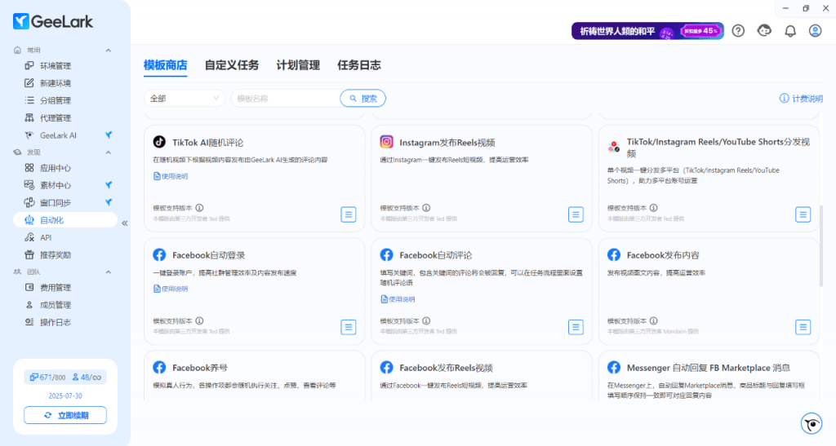Open the customer support headset icon
Screen dimensions: 836x446
point(764,31)
